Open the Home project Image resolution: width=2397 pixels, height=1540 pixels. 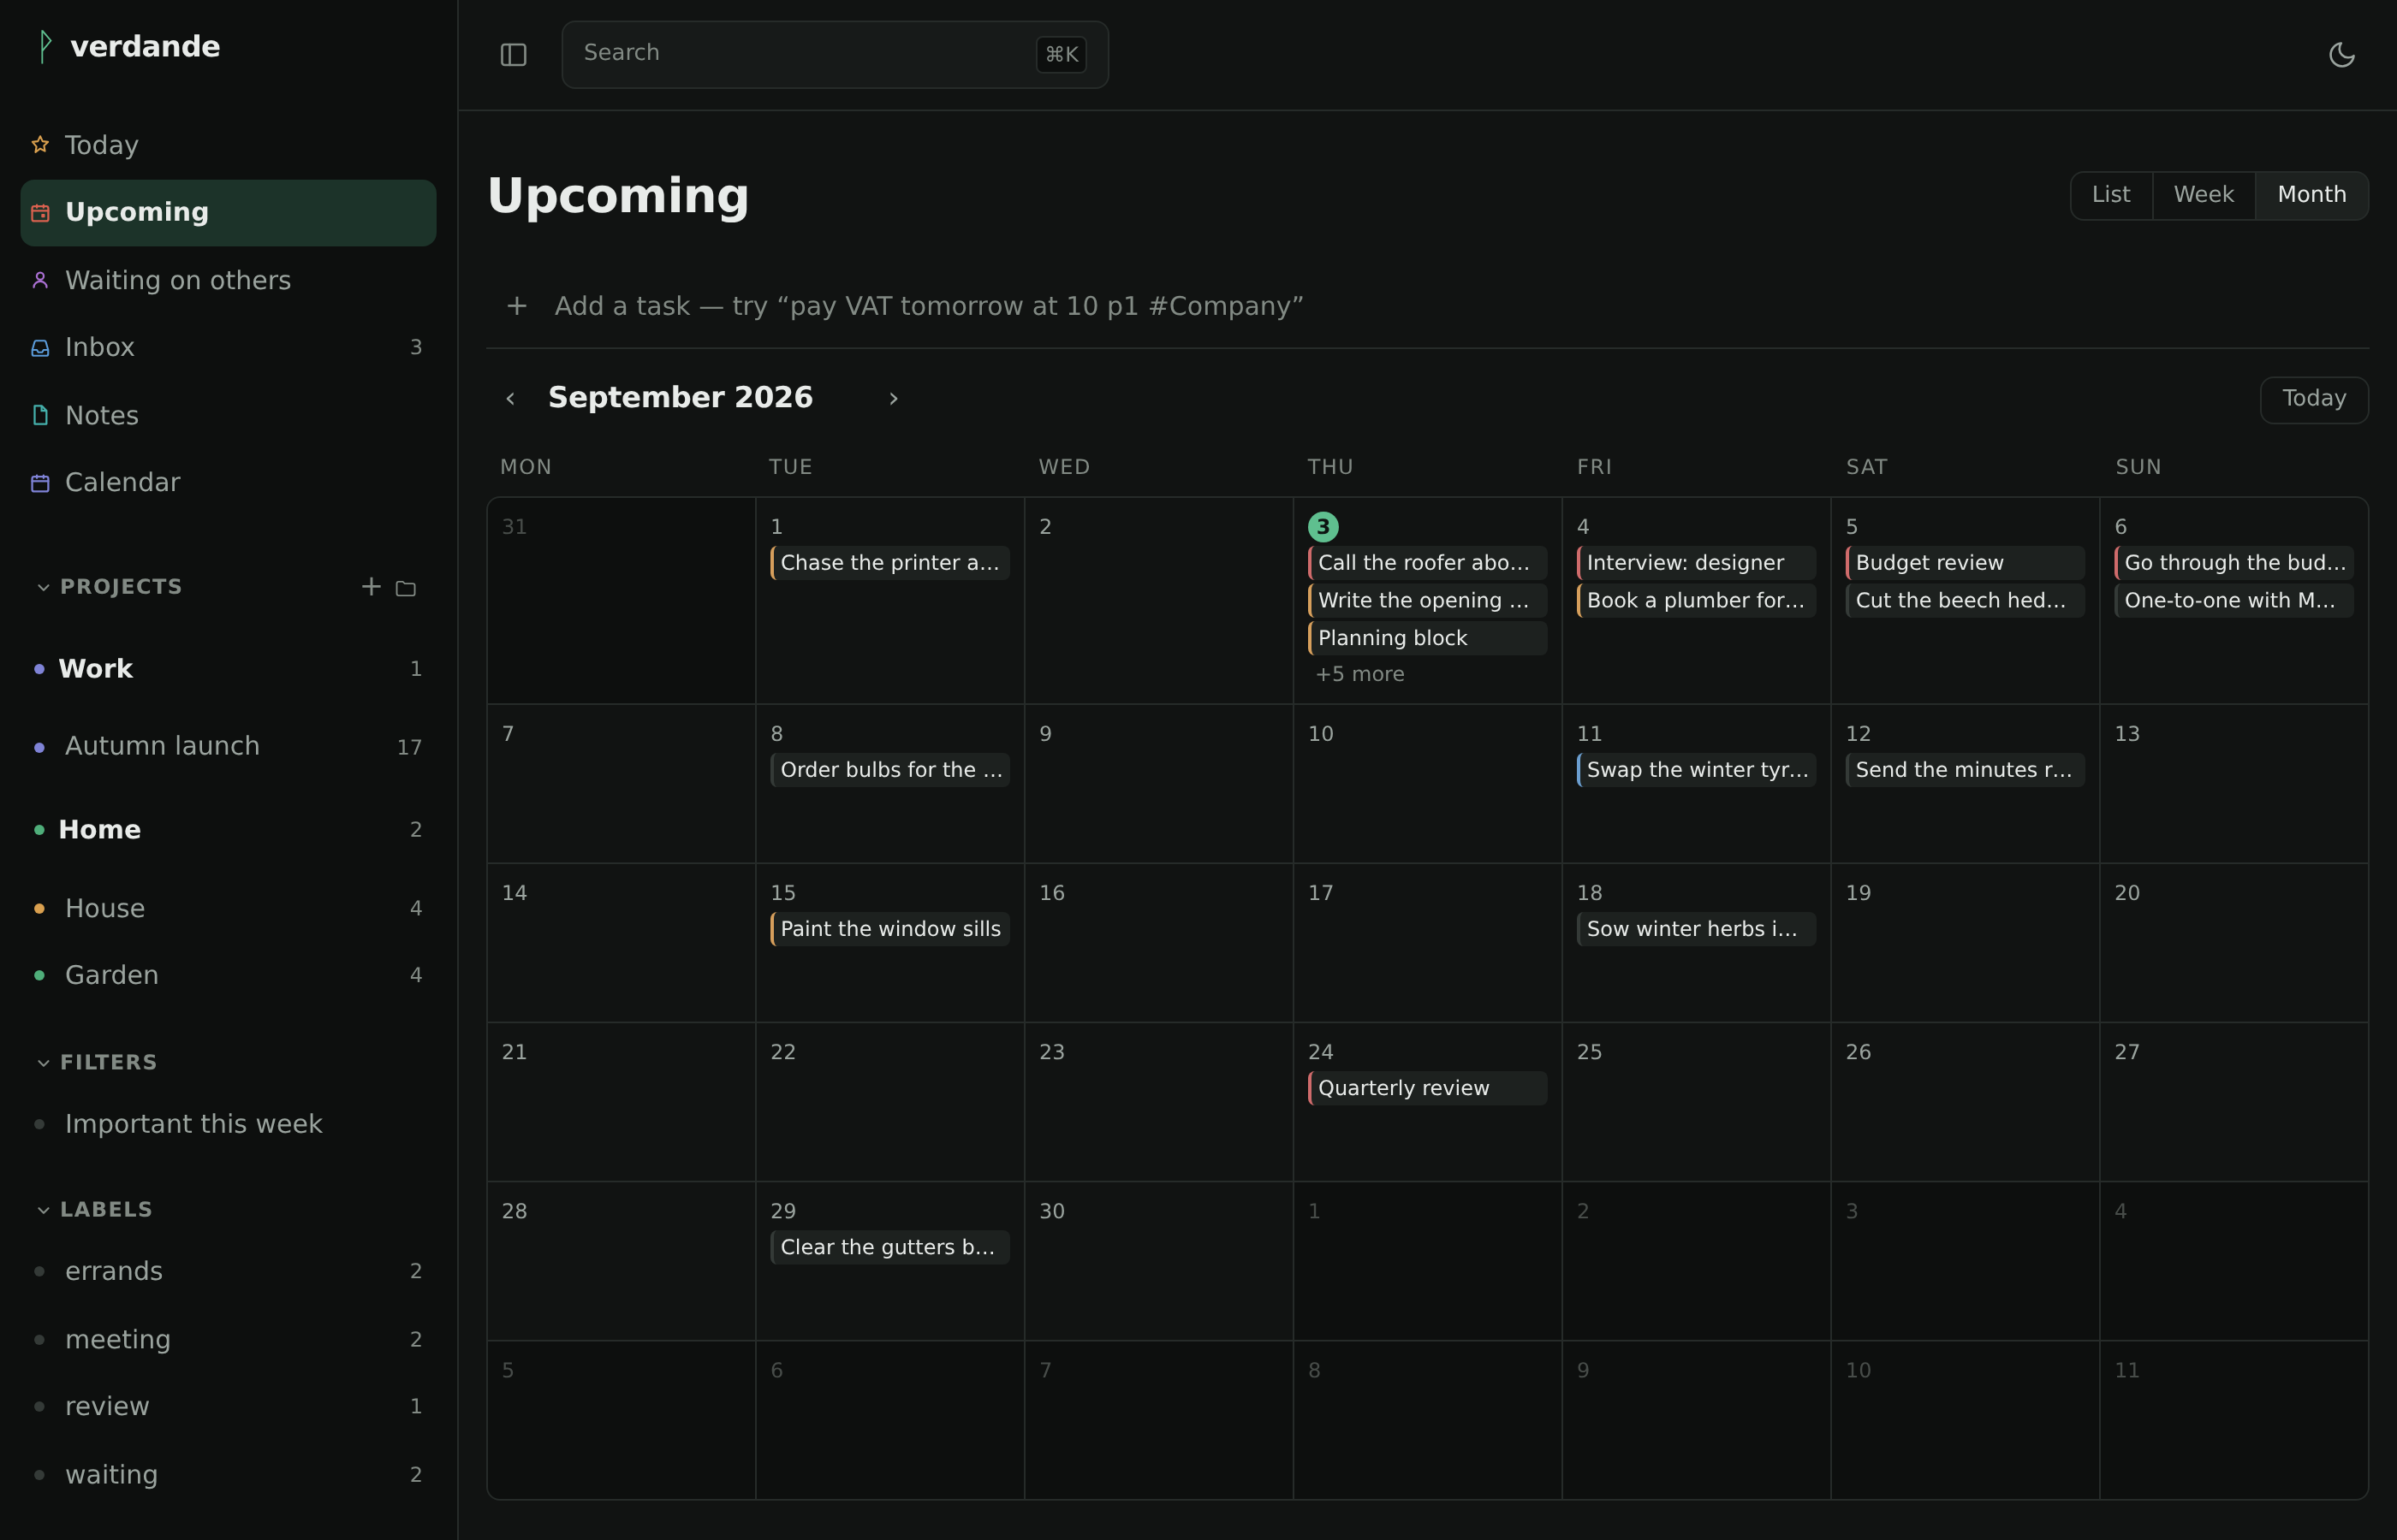coord(228,830)
